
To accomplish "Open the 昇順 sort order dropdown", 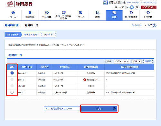I will click(137, 62).
